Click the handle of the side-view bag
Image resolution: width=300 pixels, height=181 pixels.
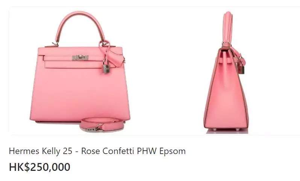point(228,28)
